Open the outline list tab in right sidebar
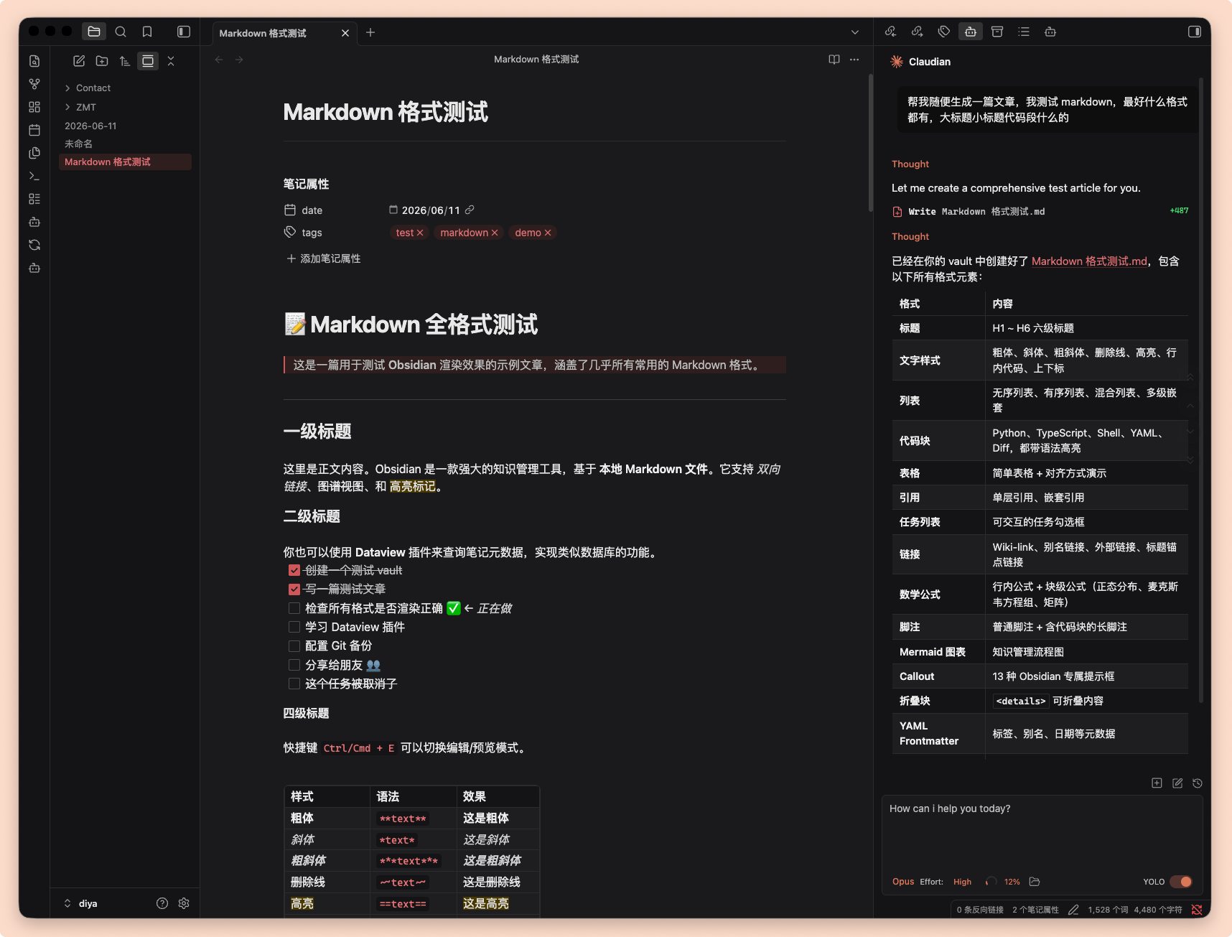 pyautogui.click(x=1024, y=32)
